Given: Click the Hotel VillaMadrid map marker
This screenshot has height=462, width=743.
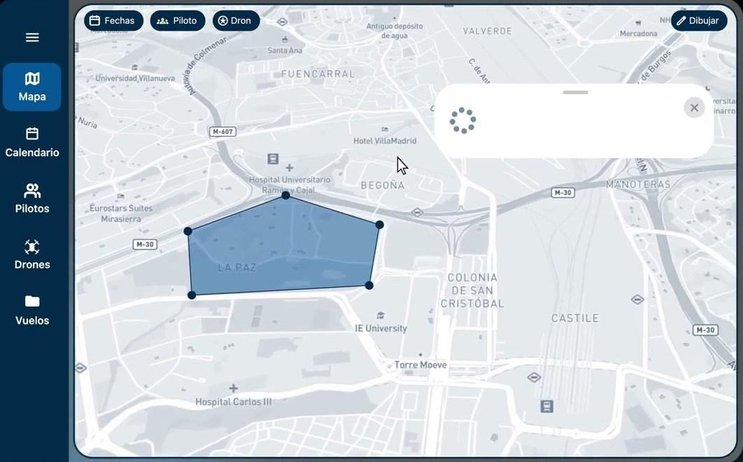Looking at the screenshot, I should (385, 129).
